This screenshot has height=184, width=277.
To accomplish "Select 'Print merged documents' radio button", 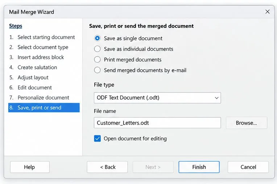I will click(x=97, y=60).
